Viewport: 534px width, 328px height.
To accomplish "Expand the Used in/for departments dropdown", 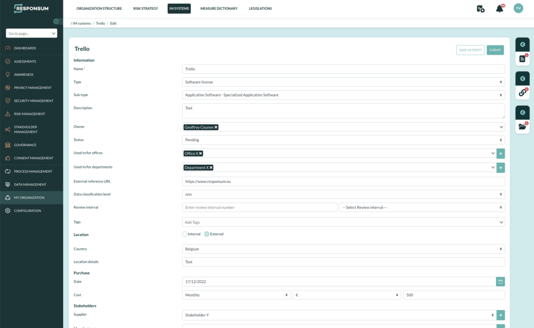I will pyautogui.click(x=493, y=167).
